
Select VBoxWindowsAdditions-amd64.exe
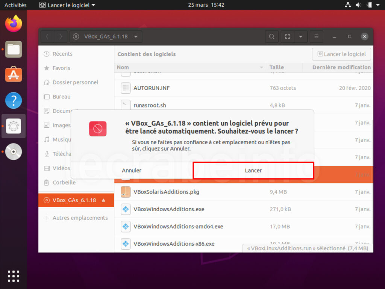244,227
